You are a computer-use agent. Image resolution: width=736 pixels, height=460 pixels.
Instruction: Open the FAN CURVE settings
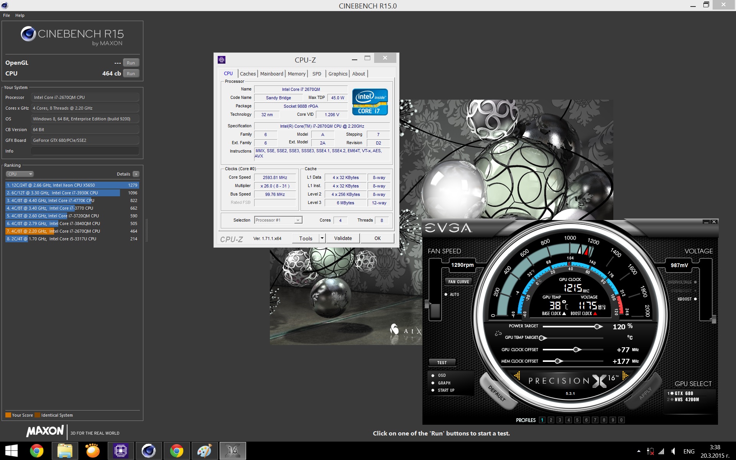pyautogui.click(x=458, y=282)
